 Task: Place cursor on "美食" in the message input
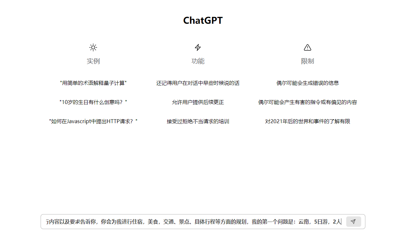pyautogui.click(x=153, y=222)
